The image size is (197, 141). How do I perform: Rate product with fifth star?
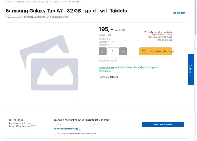click(x=116, y=61)
